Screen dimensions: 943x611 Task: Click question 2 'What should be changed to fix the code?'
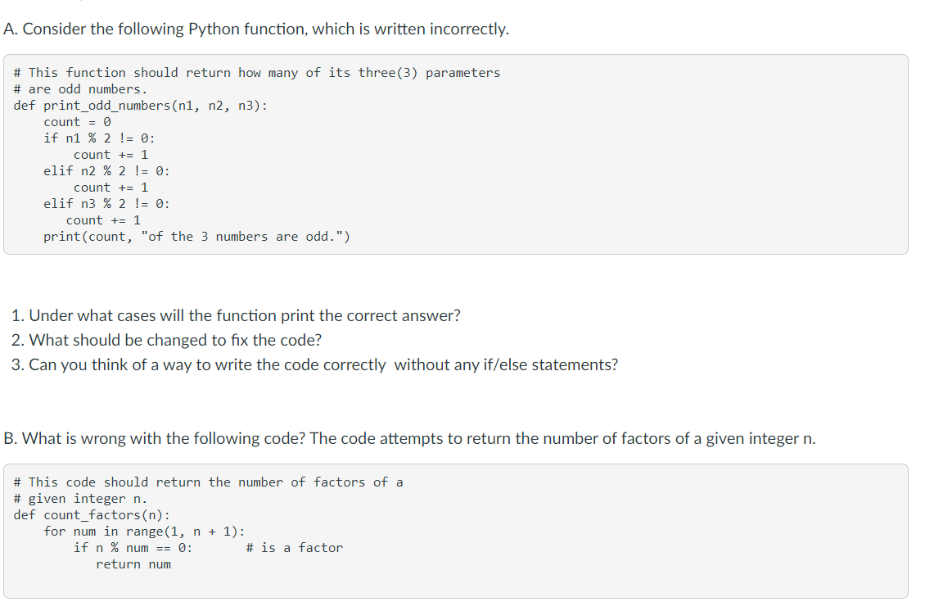[x=167, y=340]
